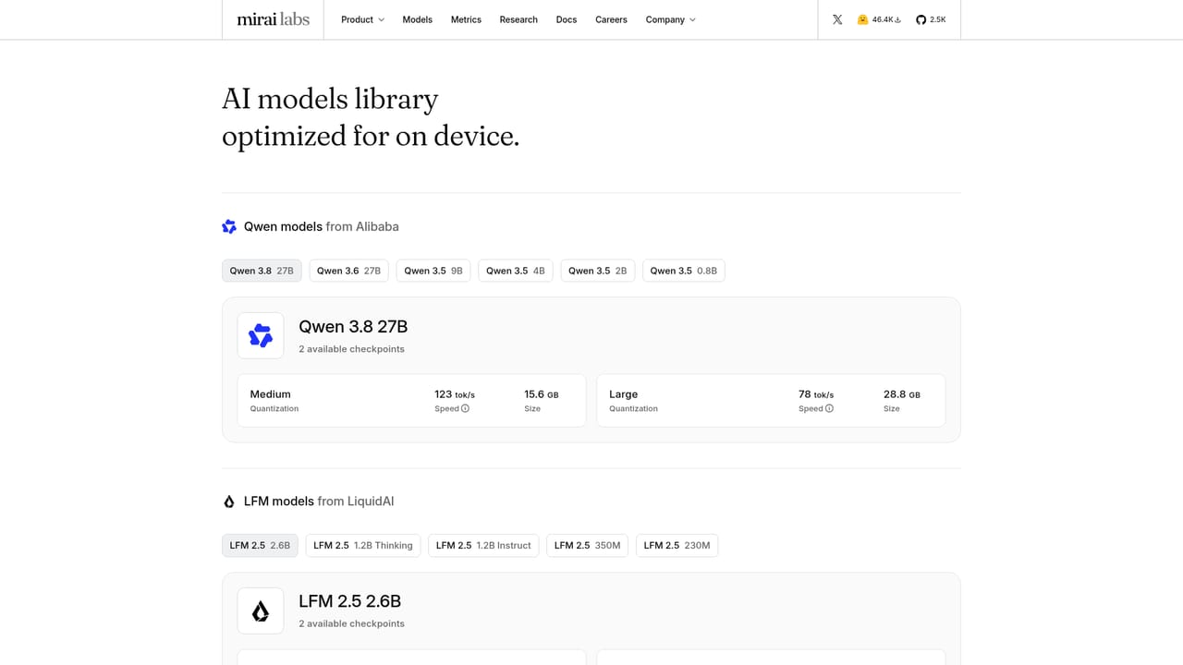The image size is (1183, 665).
Task: Click the Qwen icon beside 'Qwen models from Alibaba'
Action: (x=229, y=226)
